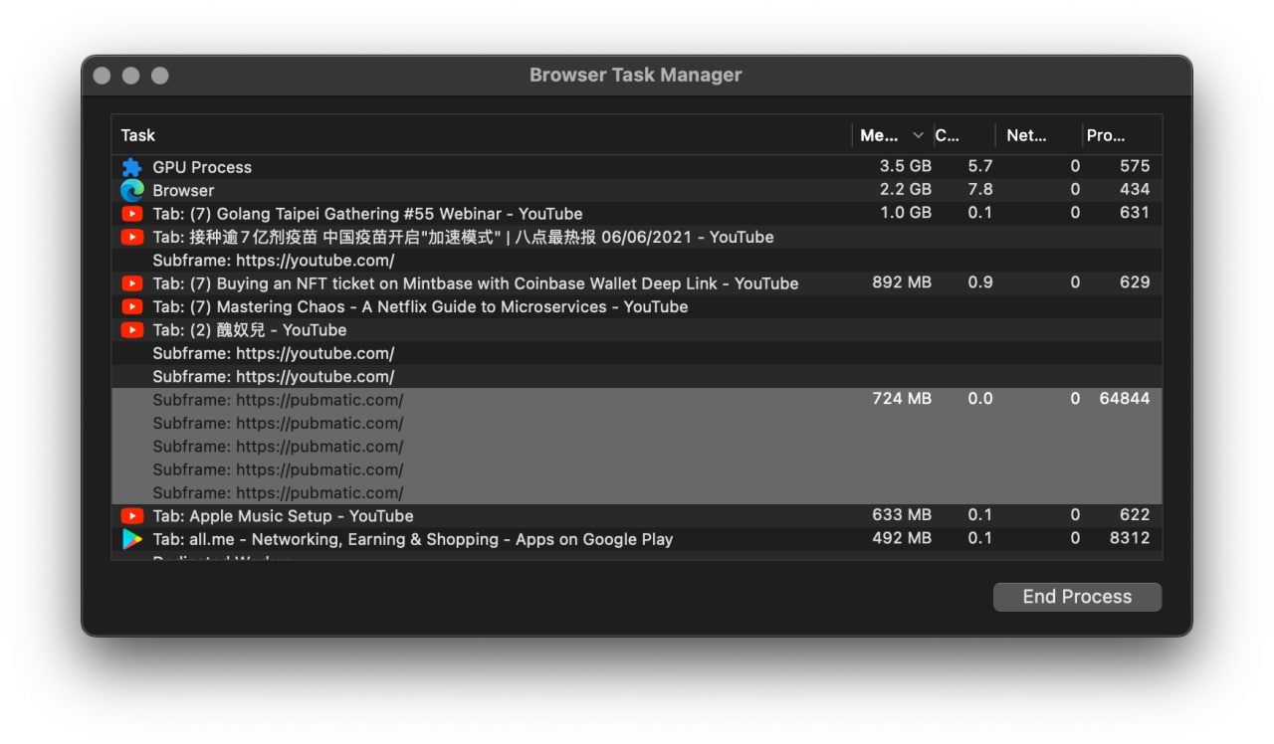Click the End Process button

(x=1077, y=597)
